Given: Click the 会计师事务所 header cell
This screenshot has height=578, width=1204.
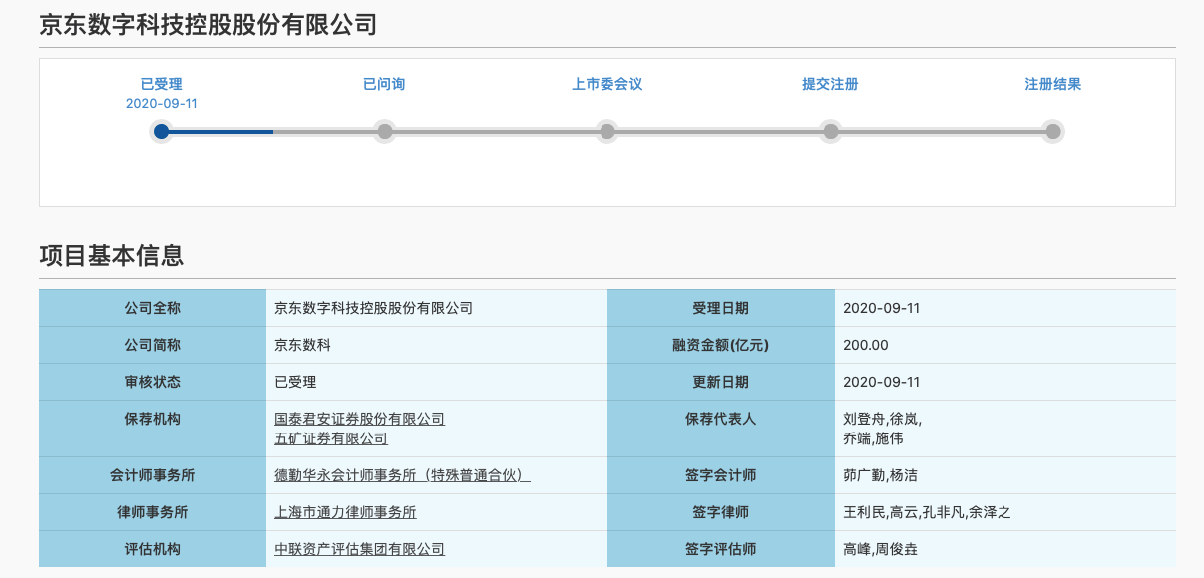Looking at the screenshot, I should [x=153, y=475].
